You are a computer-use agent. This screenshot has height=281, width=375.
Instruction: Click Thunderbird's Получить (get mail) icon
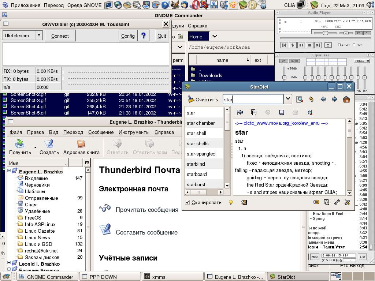coord(20,144)
